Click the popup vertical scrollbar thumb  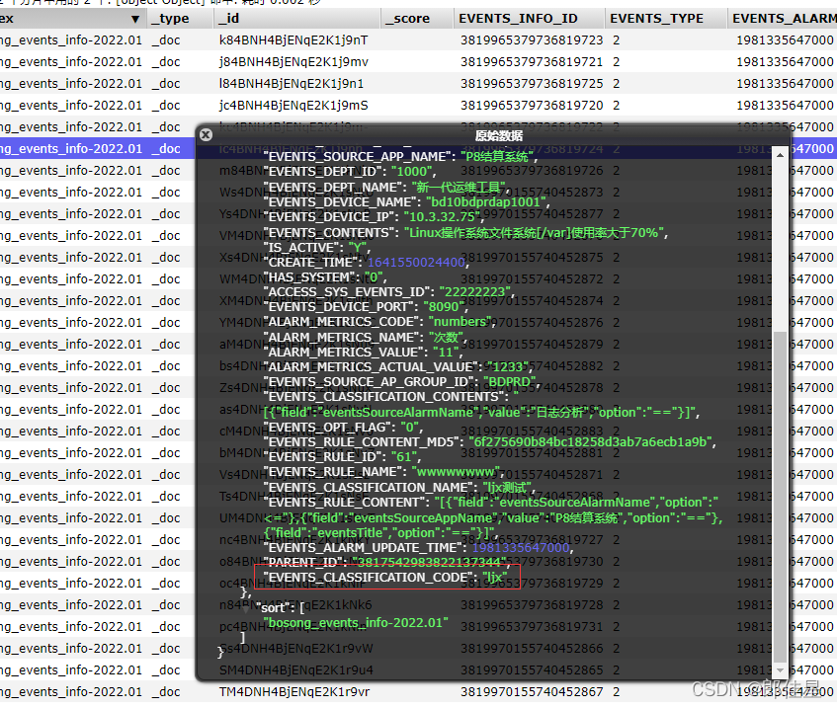click(x=780, y=498)
